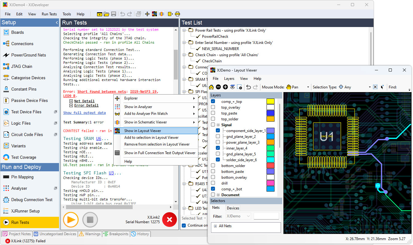The height and width of the screenshot is (245, 413).
Task: Open the Warnings bottom tab
Action: (90, 234)
